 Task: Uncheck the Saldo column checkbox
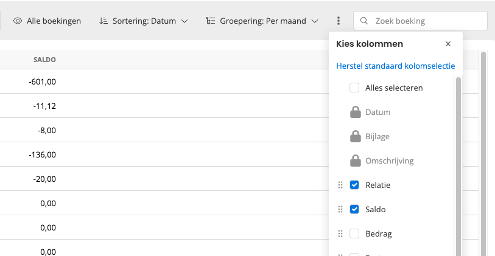coord(354,209)
